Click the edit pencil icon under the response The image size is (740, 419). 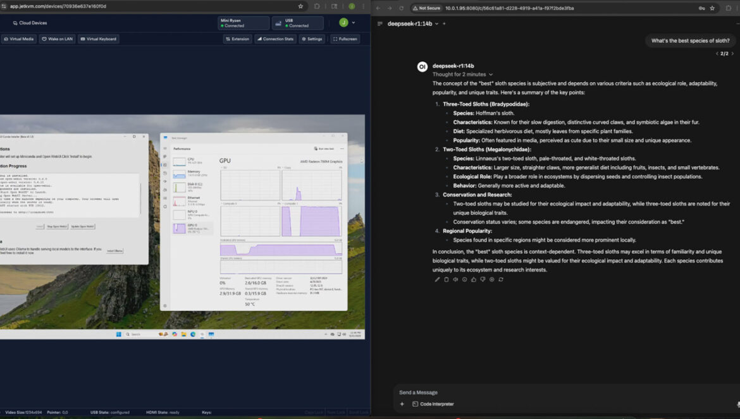(x=437, y=279)
